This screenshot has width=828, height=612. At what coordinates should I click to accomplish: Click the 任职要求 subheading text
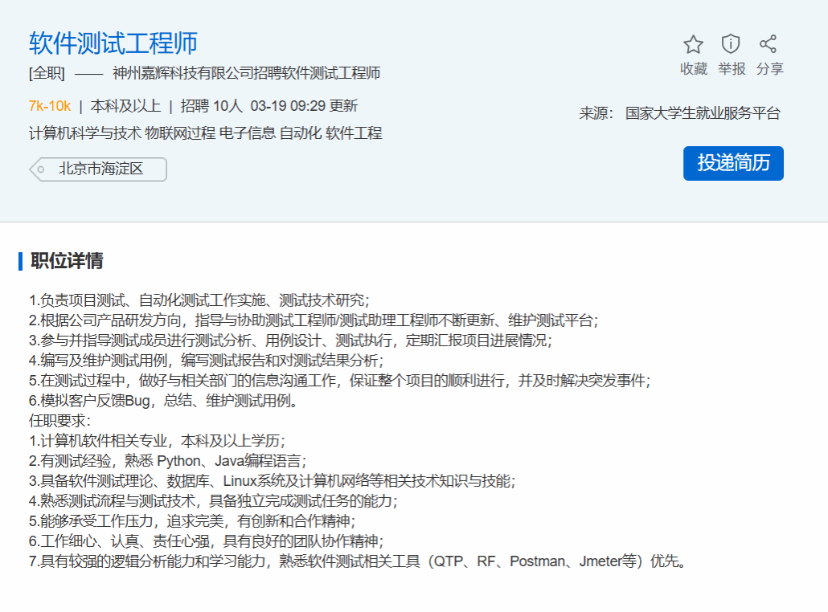click(x=60, y=420)
